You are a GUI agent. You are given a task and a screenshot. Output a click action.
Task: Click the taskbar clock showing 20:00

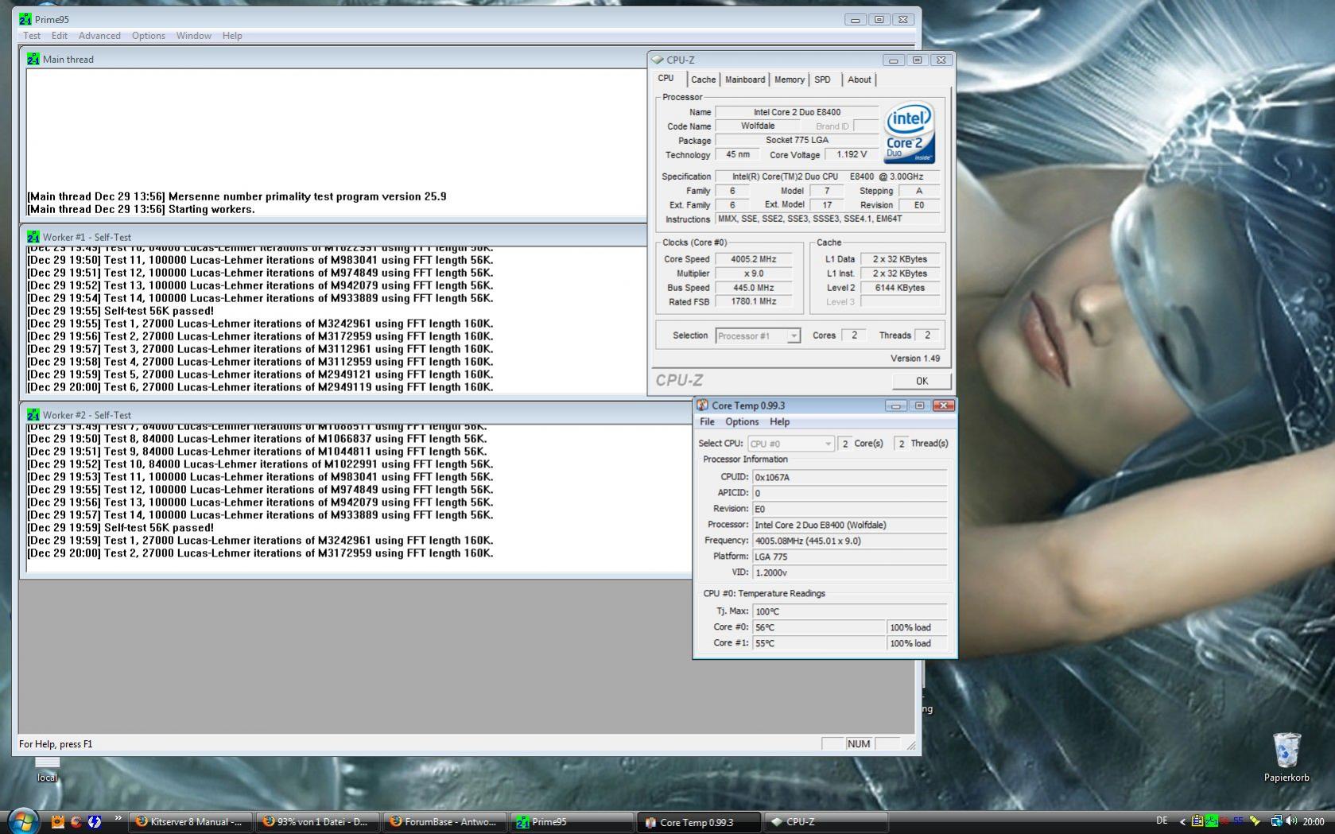(1314, 822)
